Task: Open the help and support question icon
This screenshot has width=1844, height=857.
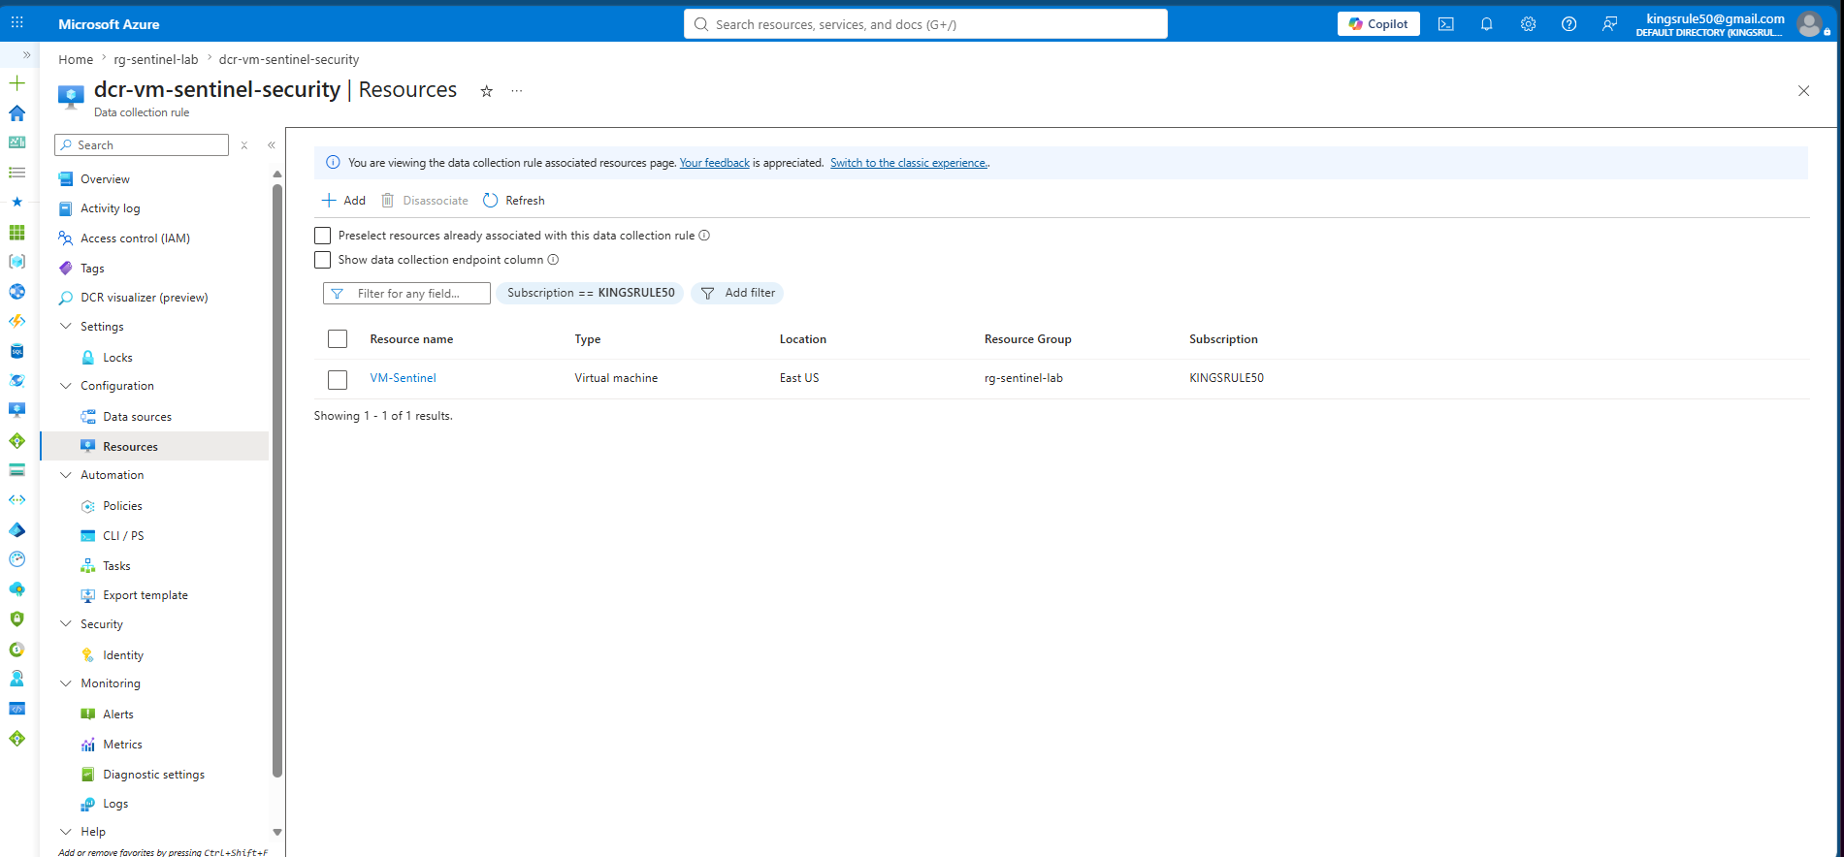Action: tap(1569, 24)
